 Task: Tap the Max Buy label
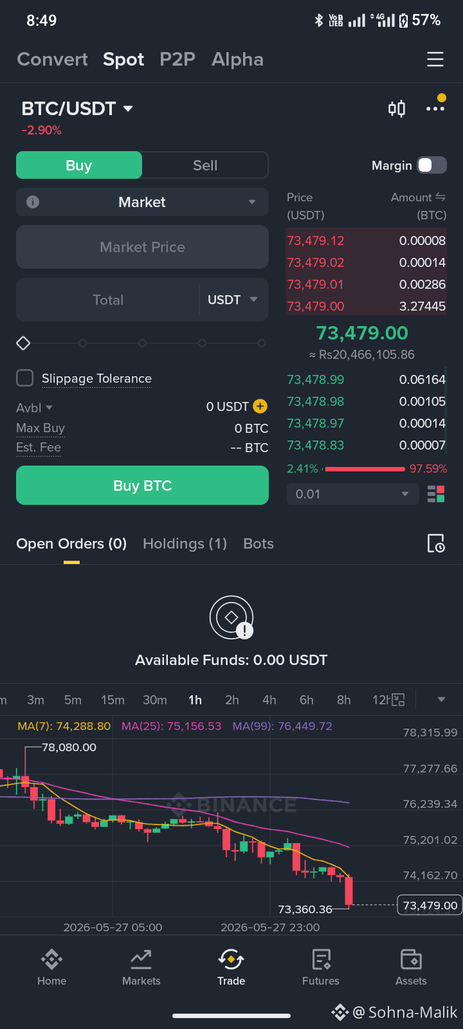tap(41, 428)
